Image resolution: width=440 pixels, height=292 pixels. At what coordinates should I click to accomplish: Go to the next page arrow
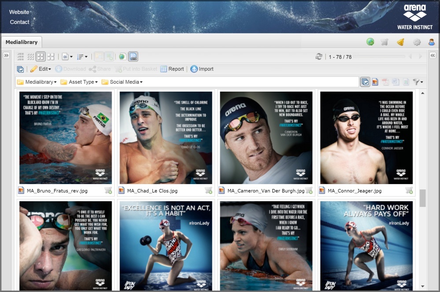pyautogui.click(x=420, y=57)
